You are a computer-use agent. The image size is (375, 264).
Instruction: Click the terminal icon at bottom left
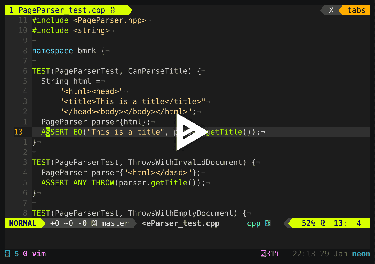pos(7,253)
